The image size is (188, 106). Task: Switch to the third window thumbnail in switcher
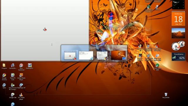[102, 55]
